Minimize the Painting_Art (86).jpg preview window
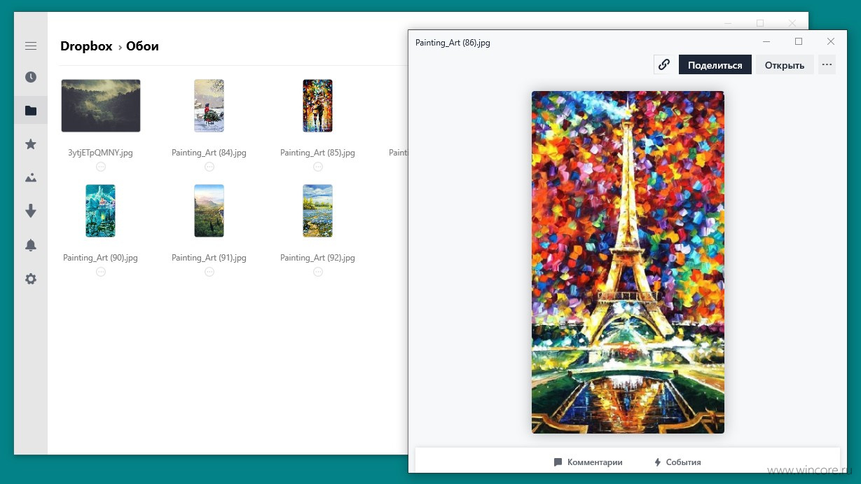861x484 pixels. [766, 42]
